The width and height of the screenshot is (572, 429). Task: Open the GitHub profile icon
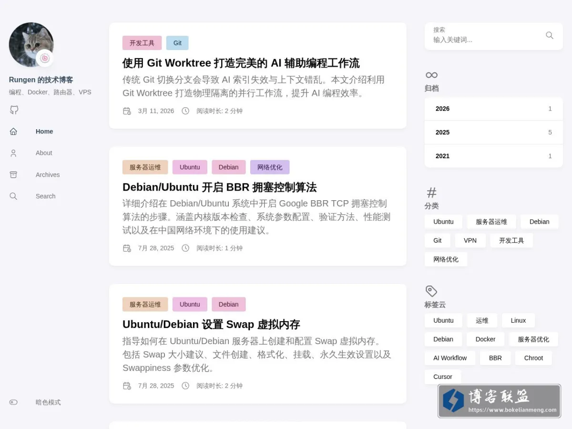14,110
